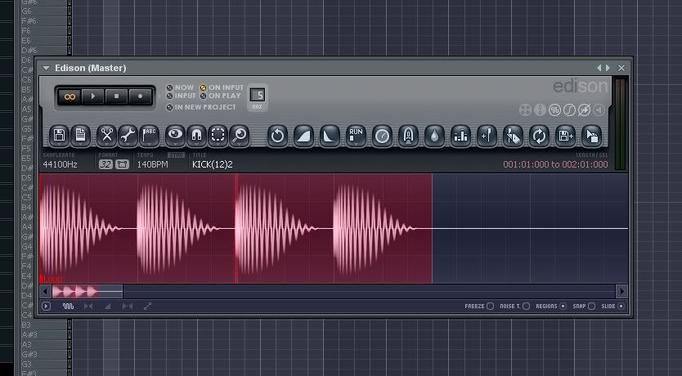Toggle the tempo SYNC button

[x=176, y=154]
